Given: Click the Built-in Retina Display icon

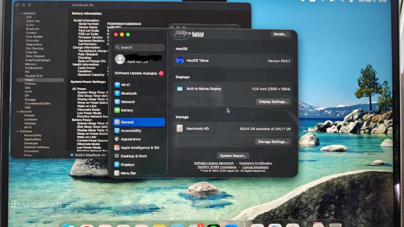Looking at the screenshot, I should pyautogui.click(x=180, y=89).
